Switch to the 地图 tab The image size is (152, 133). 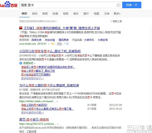[x=97, y=14]
